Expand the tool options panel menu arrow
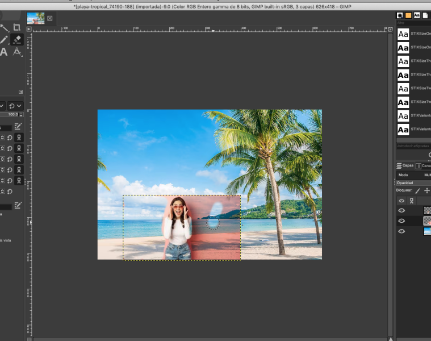The width and height of the screenshot is (431, 341). 21,92
